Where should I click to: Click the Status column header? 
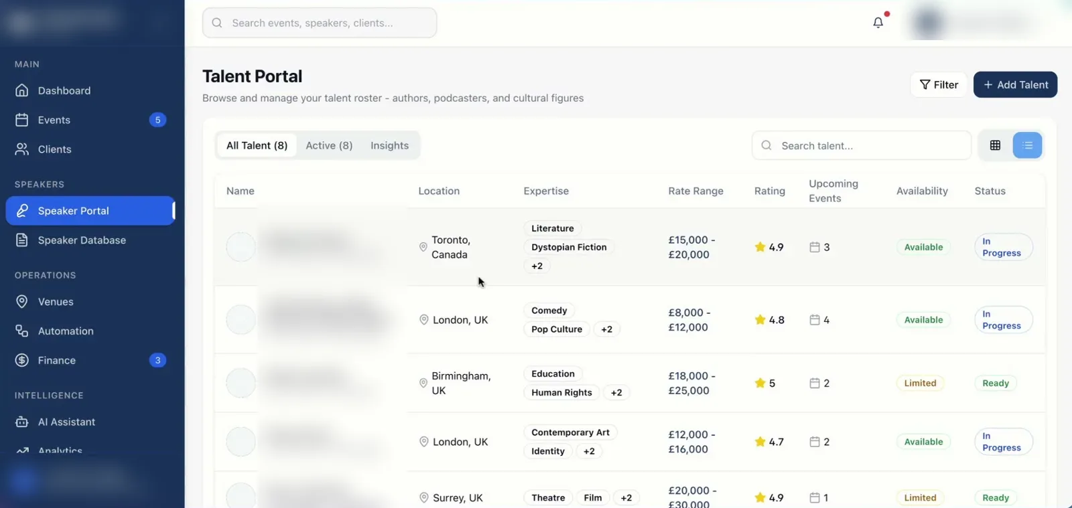[990, 191]
